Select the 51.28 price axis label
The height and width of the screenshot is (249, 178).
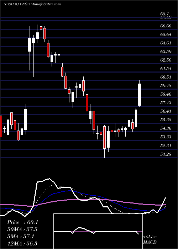(166, 154)
